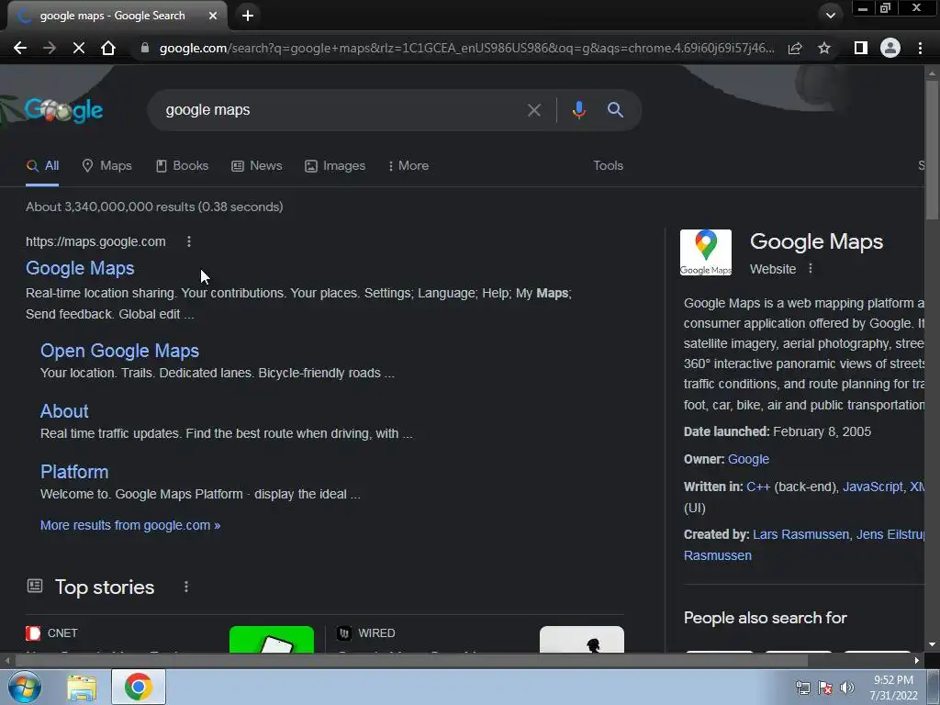This screenshot has height=705, width=940.
Task: Switch to the Books results tab
Action: point(182,166)
